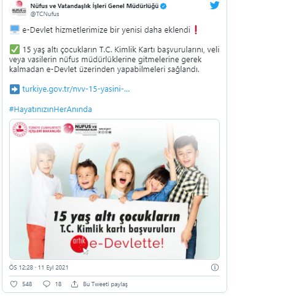This screenshot has height=296, width=307.
Task: Click the Twitter bird logo
Action: (x=214, y=6)
